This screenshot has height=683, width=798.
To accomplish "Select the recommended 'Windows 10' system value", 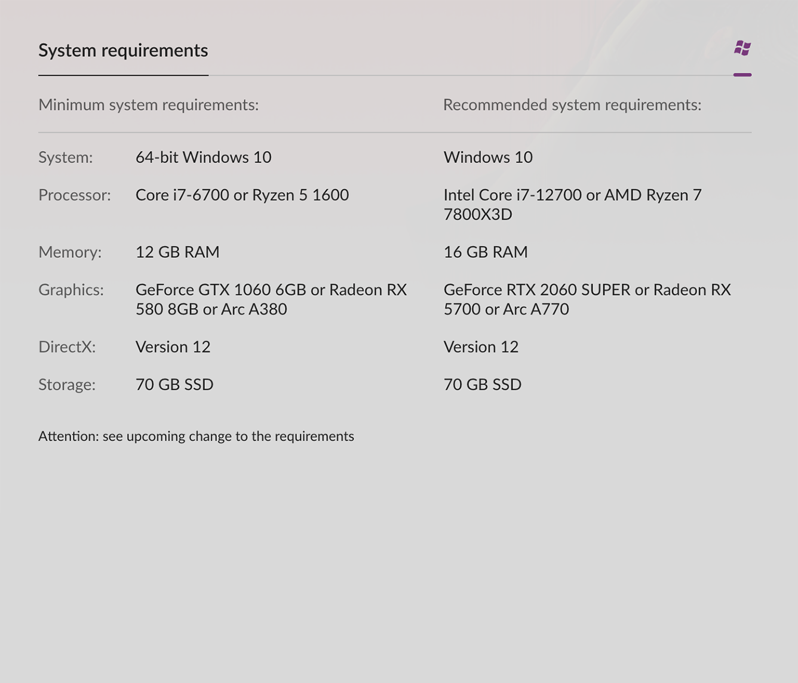I will (x=488, y=157).
